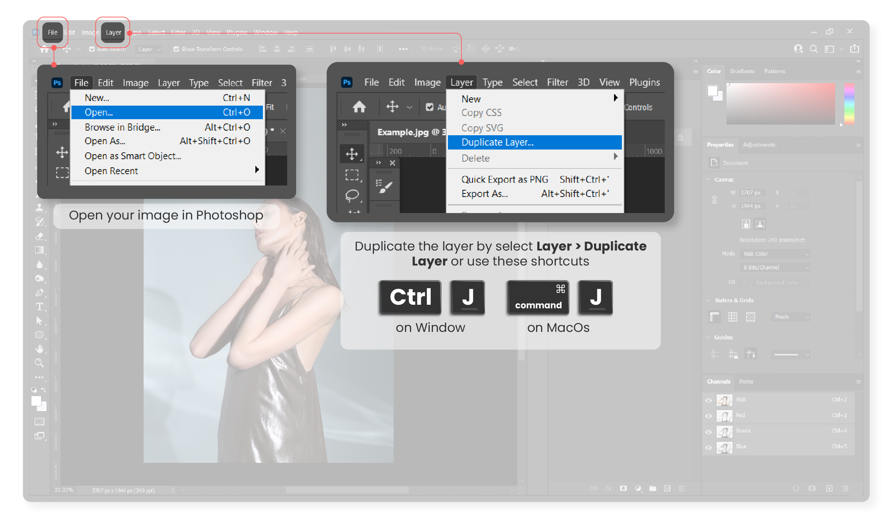Choose Open... in the File menu
The height and width of the screenshot is (521, 893).
(x=167, y=112)
